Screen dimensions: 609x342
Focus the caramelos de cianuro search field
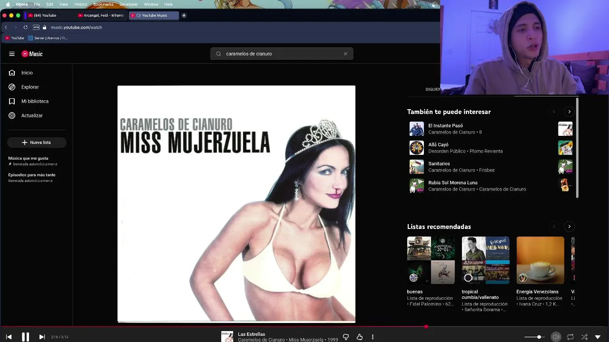tap(282, 54)
